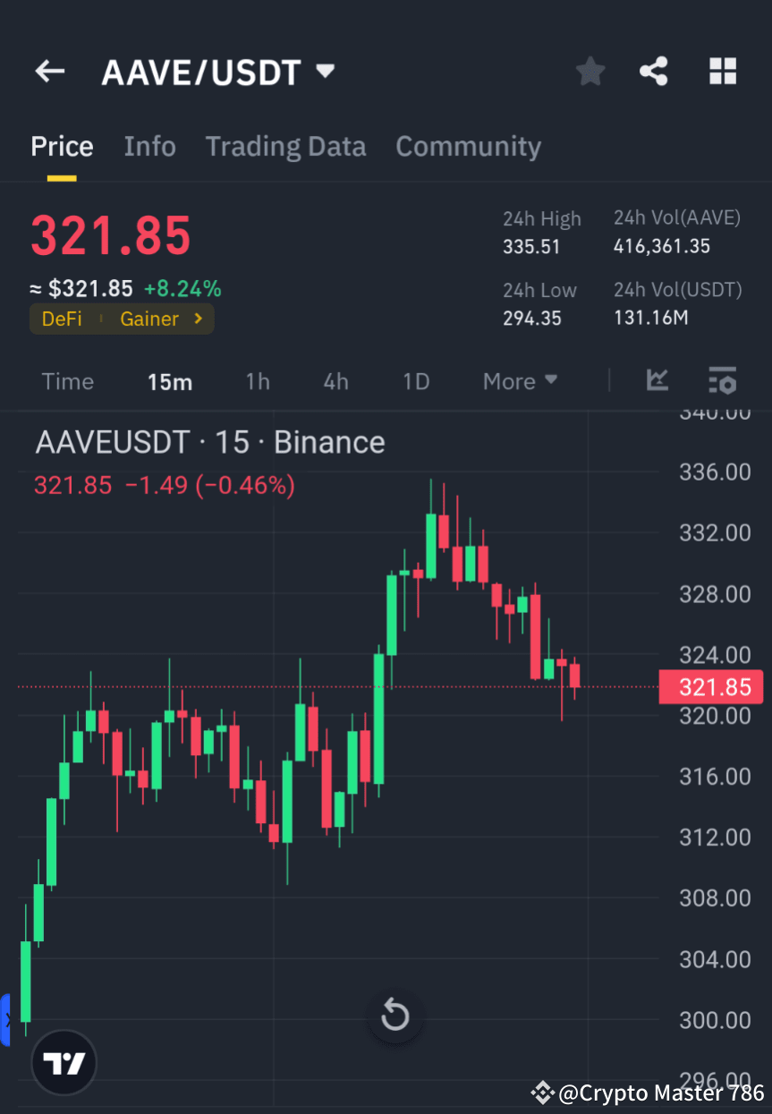Open the grid layout icon in the header
Viewport: 772px width, 1114px height.
(x=722, y=71)
